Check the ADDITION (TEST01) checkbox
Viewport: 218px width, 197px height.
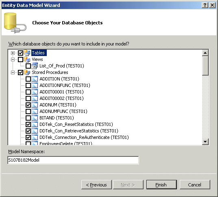pos(28,79)
